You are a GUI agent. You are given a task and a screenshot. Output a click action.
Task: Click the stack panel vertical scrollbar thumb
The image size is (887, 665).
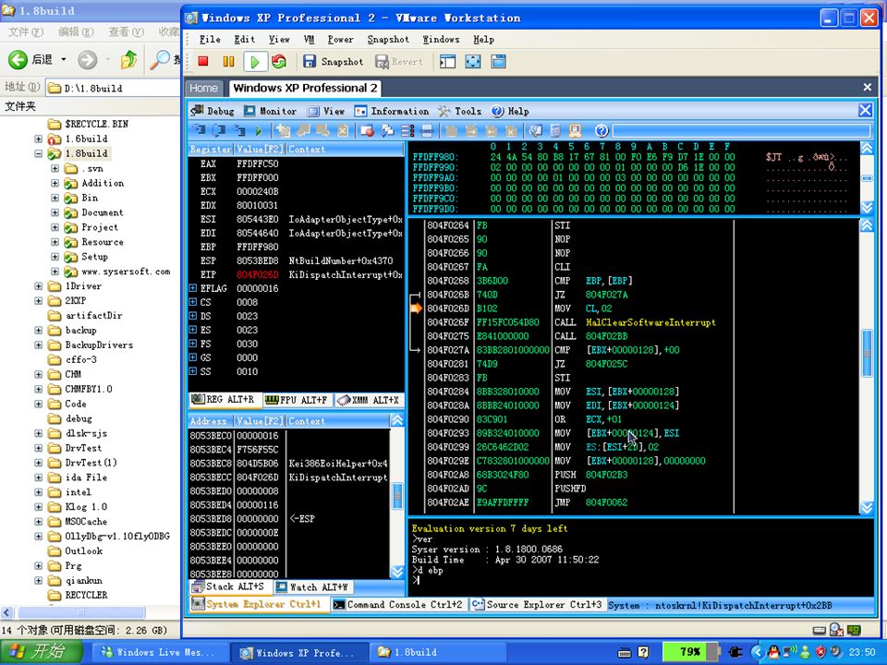397,496
